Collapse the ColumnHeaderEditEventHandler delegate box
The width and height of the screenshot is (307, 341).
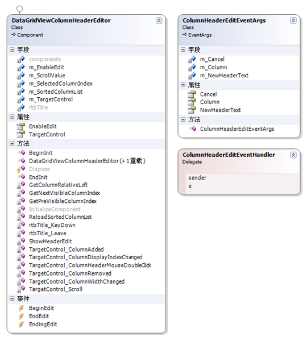point(293,155)
